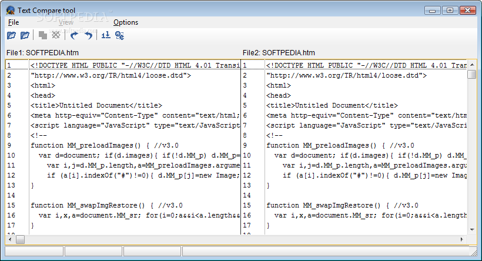The width and height of the screenshot is (482, 261).
Task: Click the vertical scrollbar thumb
Action: tap(472, 75)
